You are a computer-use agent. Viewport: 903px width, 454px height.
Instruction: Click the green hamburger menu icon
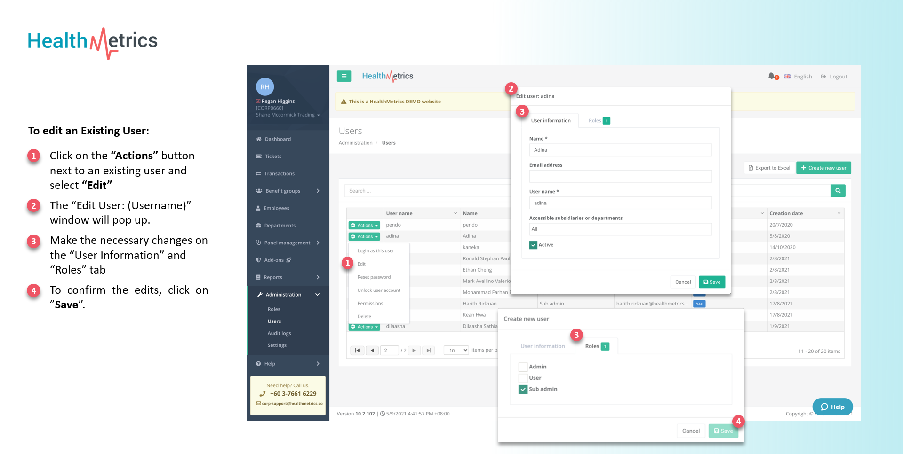344,76
